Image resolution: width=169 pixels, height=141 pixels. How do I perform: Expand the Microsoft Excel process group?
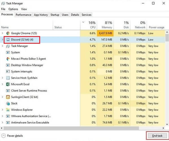(2, 84)
